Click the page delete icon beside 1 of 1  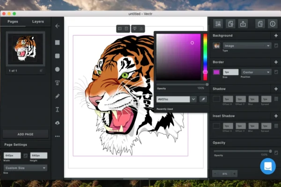pyautogui.click(x=41, y=71)
